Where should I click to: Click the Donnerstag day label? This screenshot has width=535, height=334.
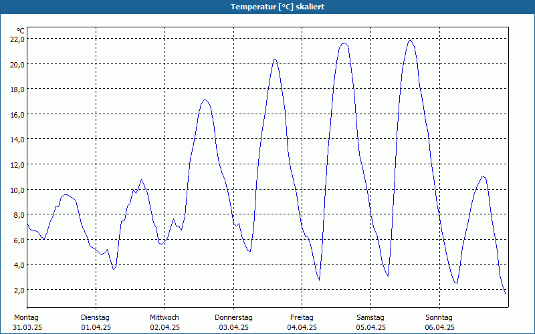point(233,318)
